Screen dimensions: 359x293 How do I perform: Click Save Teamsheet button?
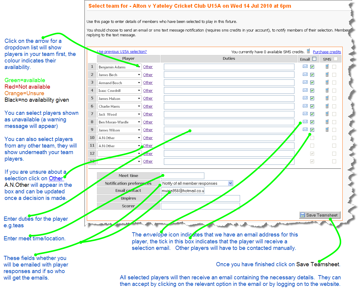[319, 215]
